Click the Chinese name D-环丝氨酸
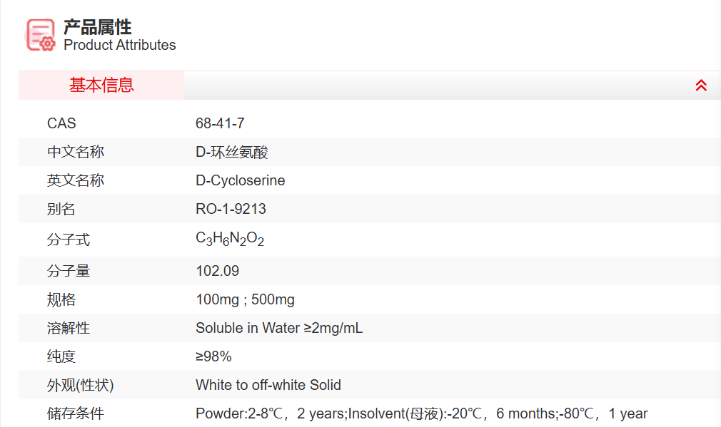This screenshot has height=427, width=721. coord(232,152)
